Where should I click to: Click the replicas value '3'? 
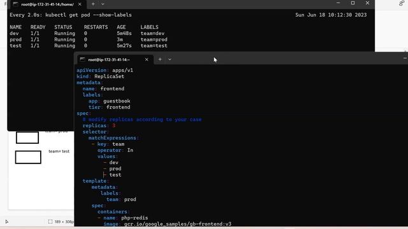pos(113,126)
